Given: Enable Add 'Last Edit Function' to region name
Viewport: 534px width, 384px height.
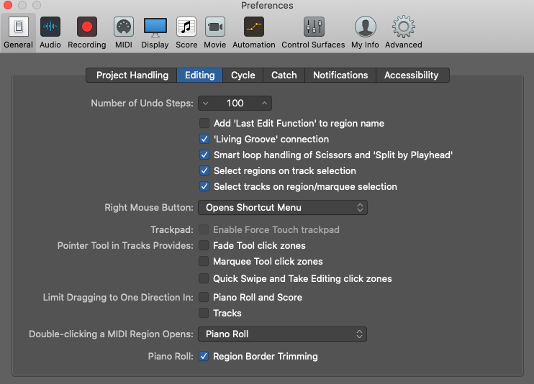Looking at the screenshot, I should tap(204, 123).
